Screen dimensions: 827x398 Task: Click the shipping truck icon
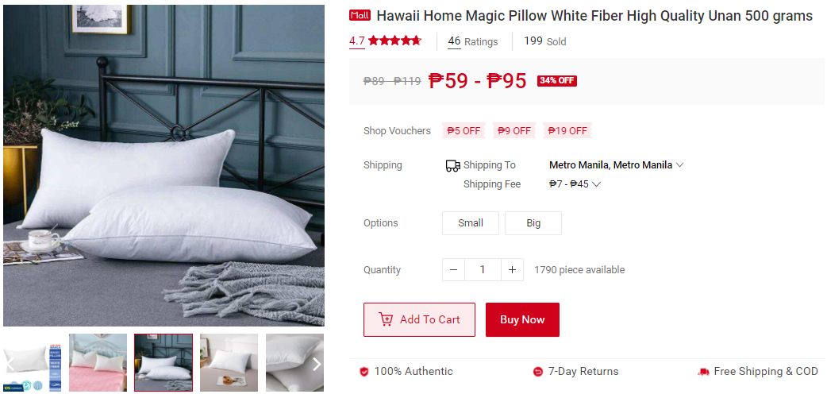tap(452, 166)
